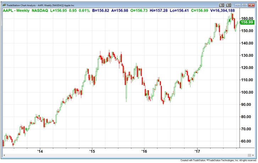This screenshot has width=258, height=163.
Task: Click the left arrow of horizontal scrollbar
Action: pos(4,155)
